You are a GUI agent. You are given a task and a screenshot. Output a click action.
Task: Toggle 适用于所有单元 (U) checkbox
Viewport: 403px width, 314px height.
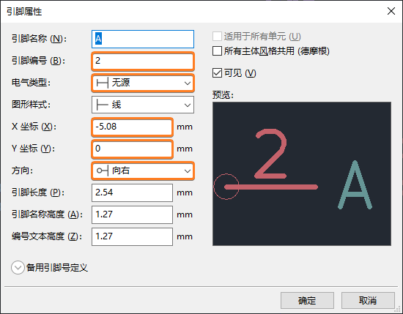pos(217,36)
